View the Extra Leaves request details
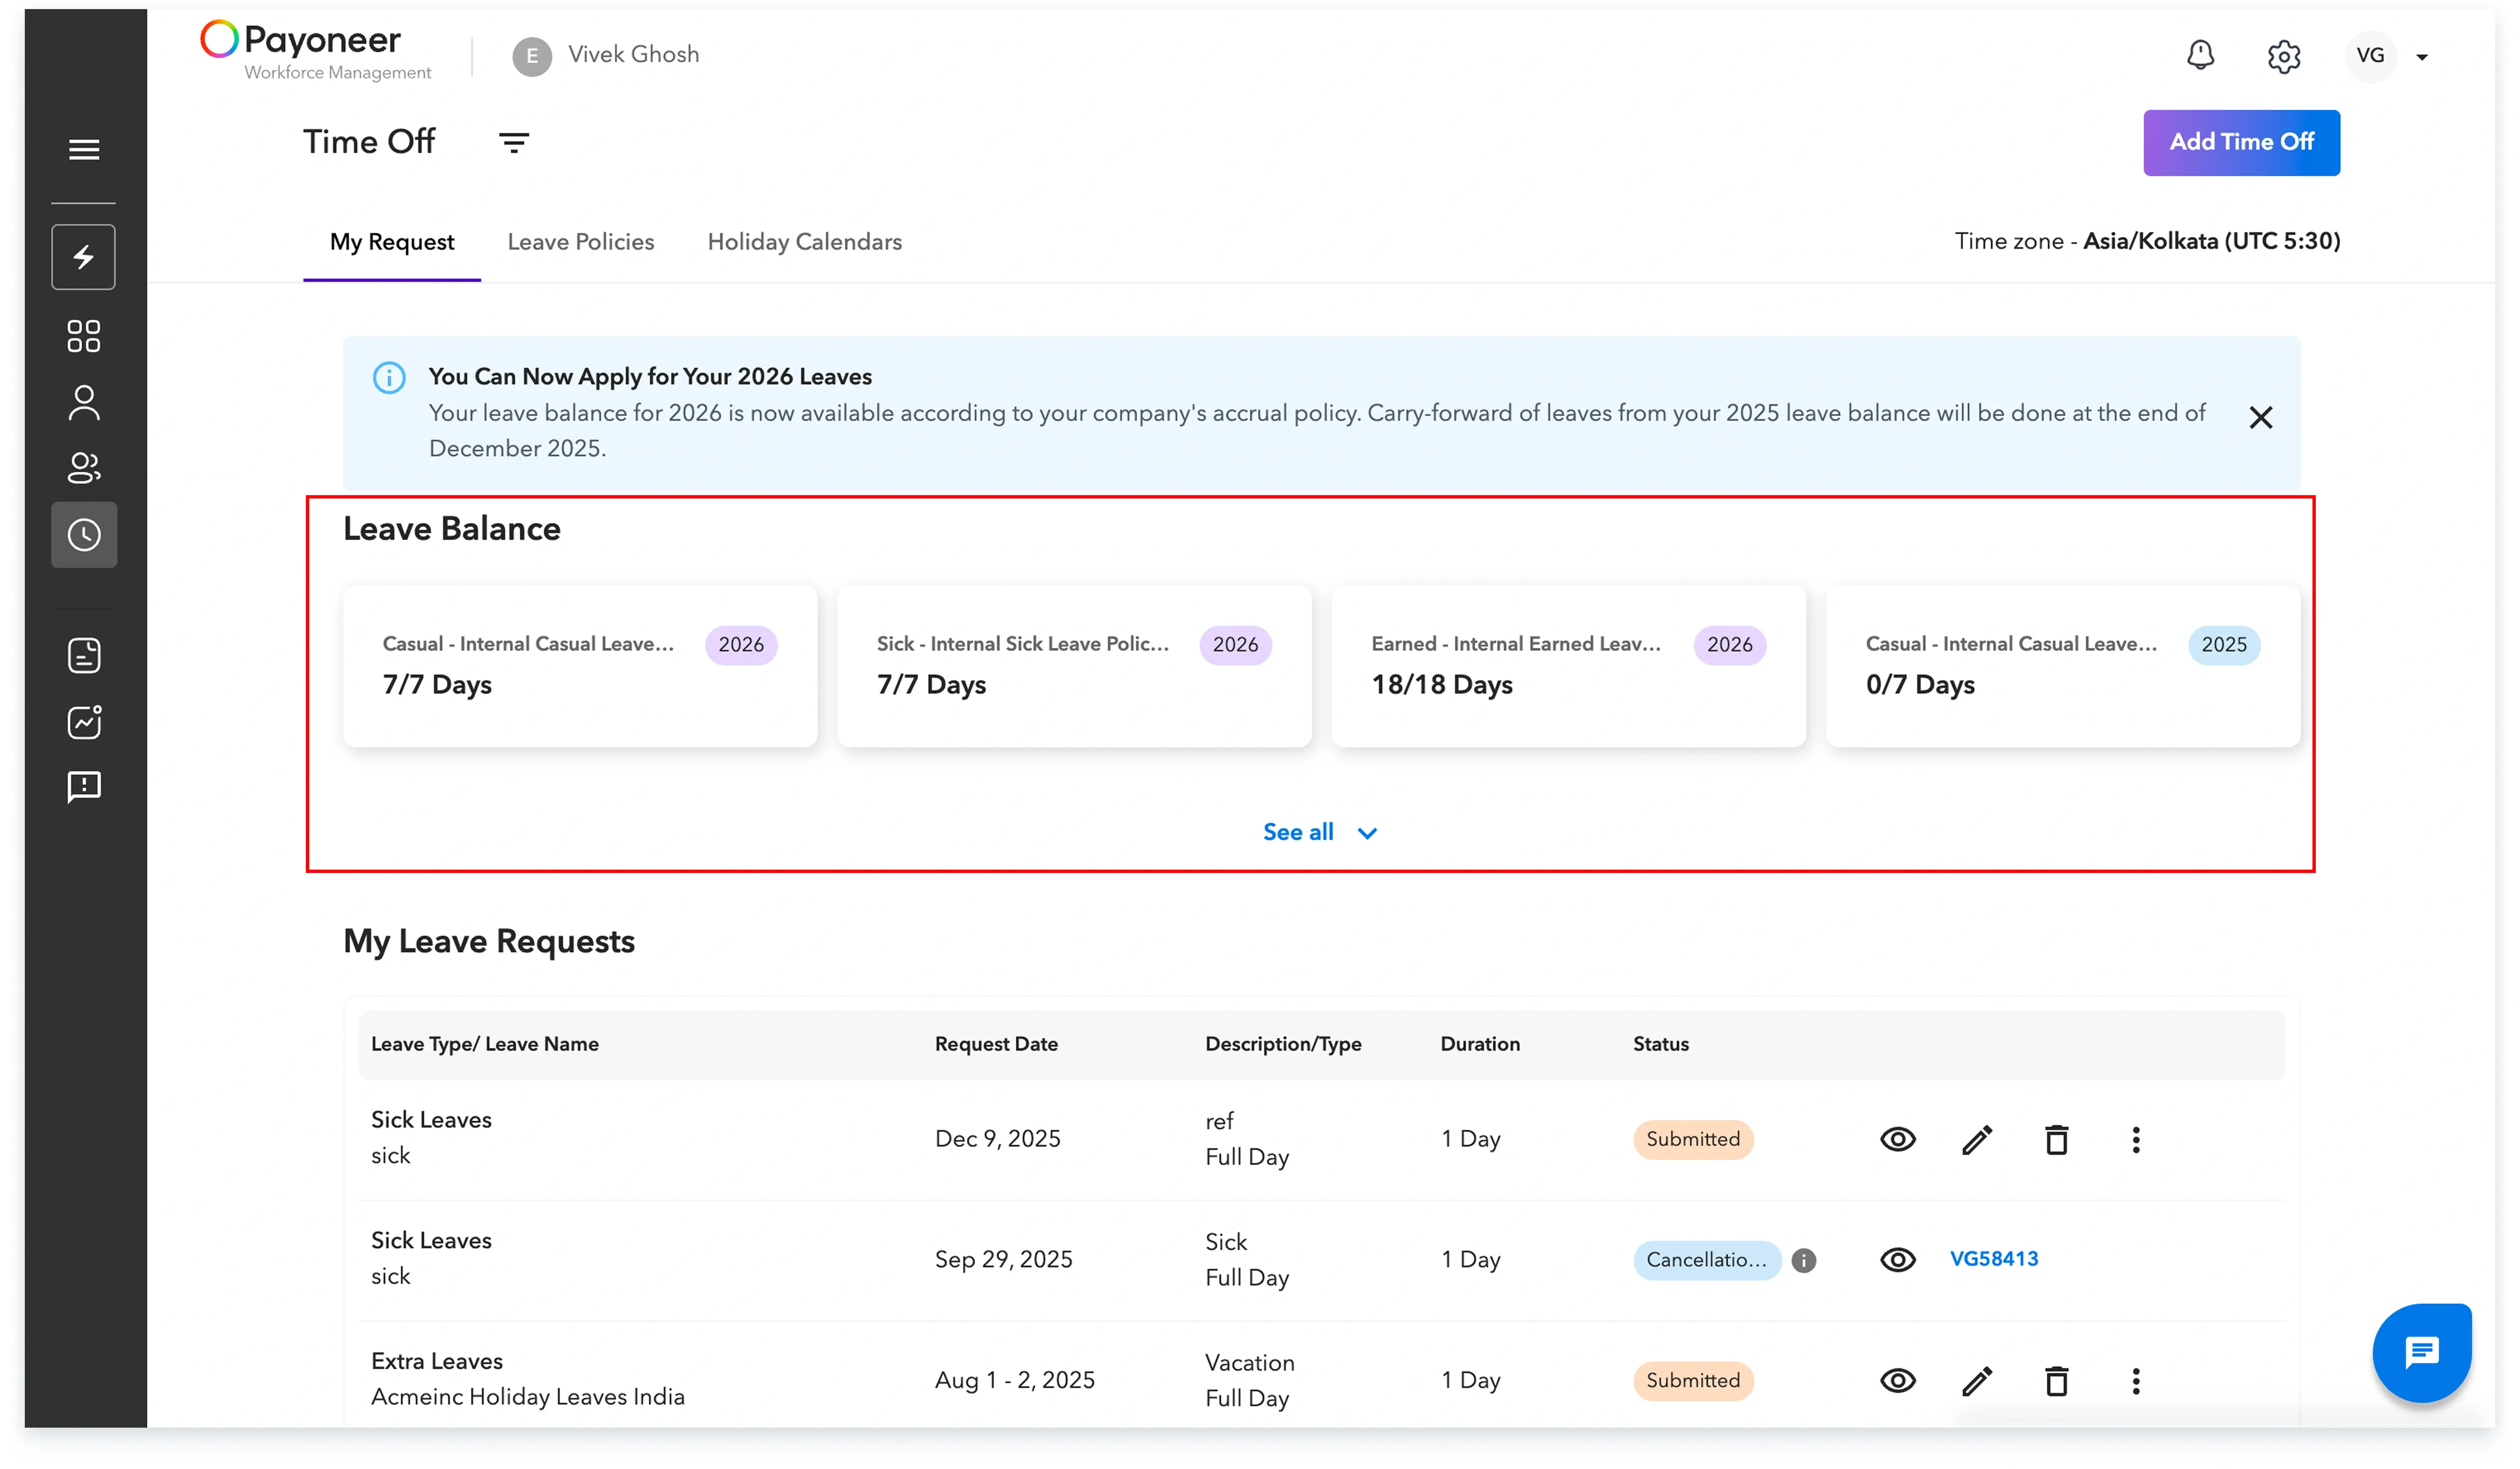 click(1897, 1381)
